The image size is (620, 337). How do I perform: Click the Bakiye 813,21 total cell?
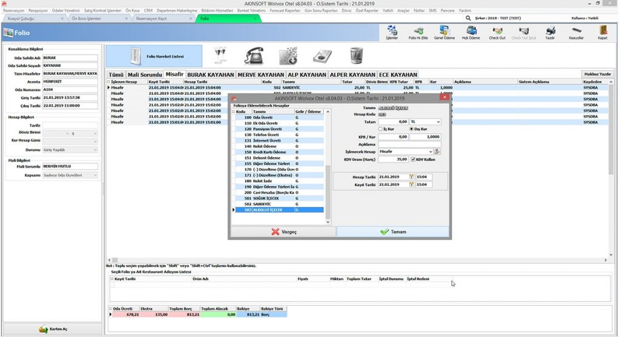tap(248, 315)
